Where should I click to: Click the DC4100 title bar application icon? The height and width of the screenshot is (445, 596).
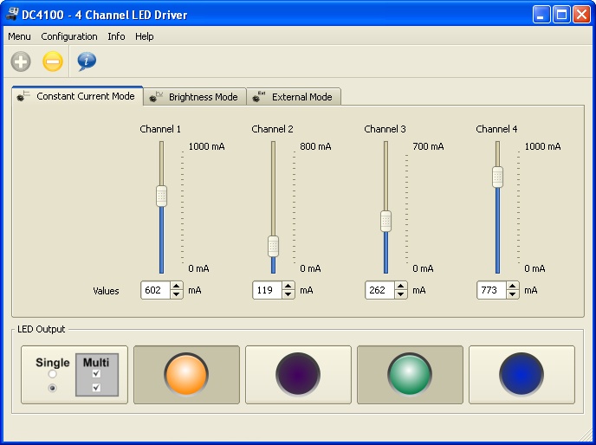pos(12,14)
